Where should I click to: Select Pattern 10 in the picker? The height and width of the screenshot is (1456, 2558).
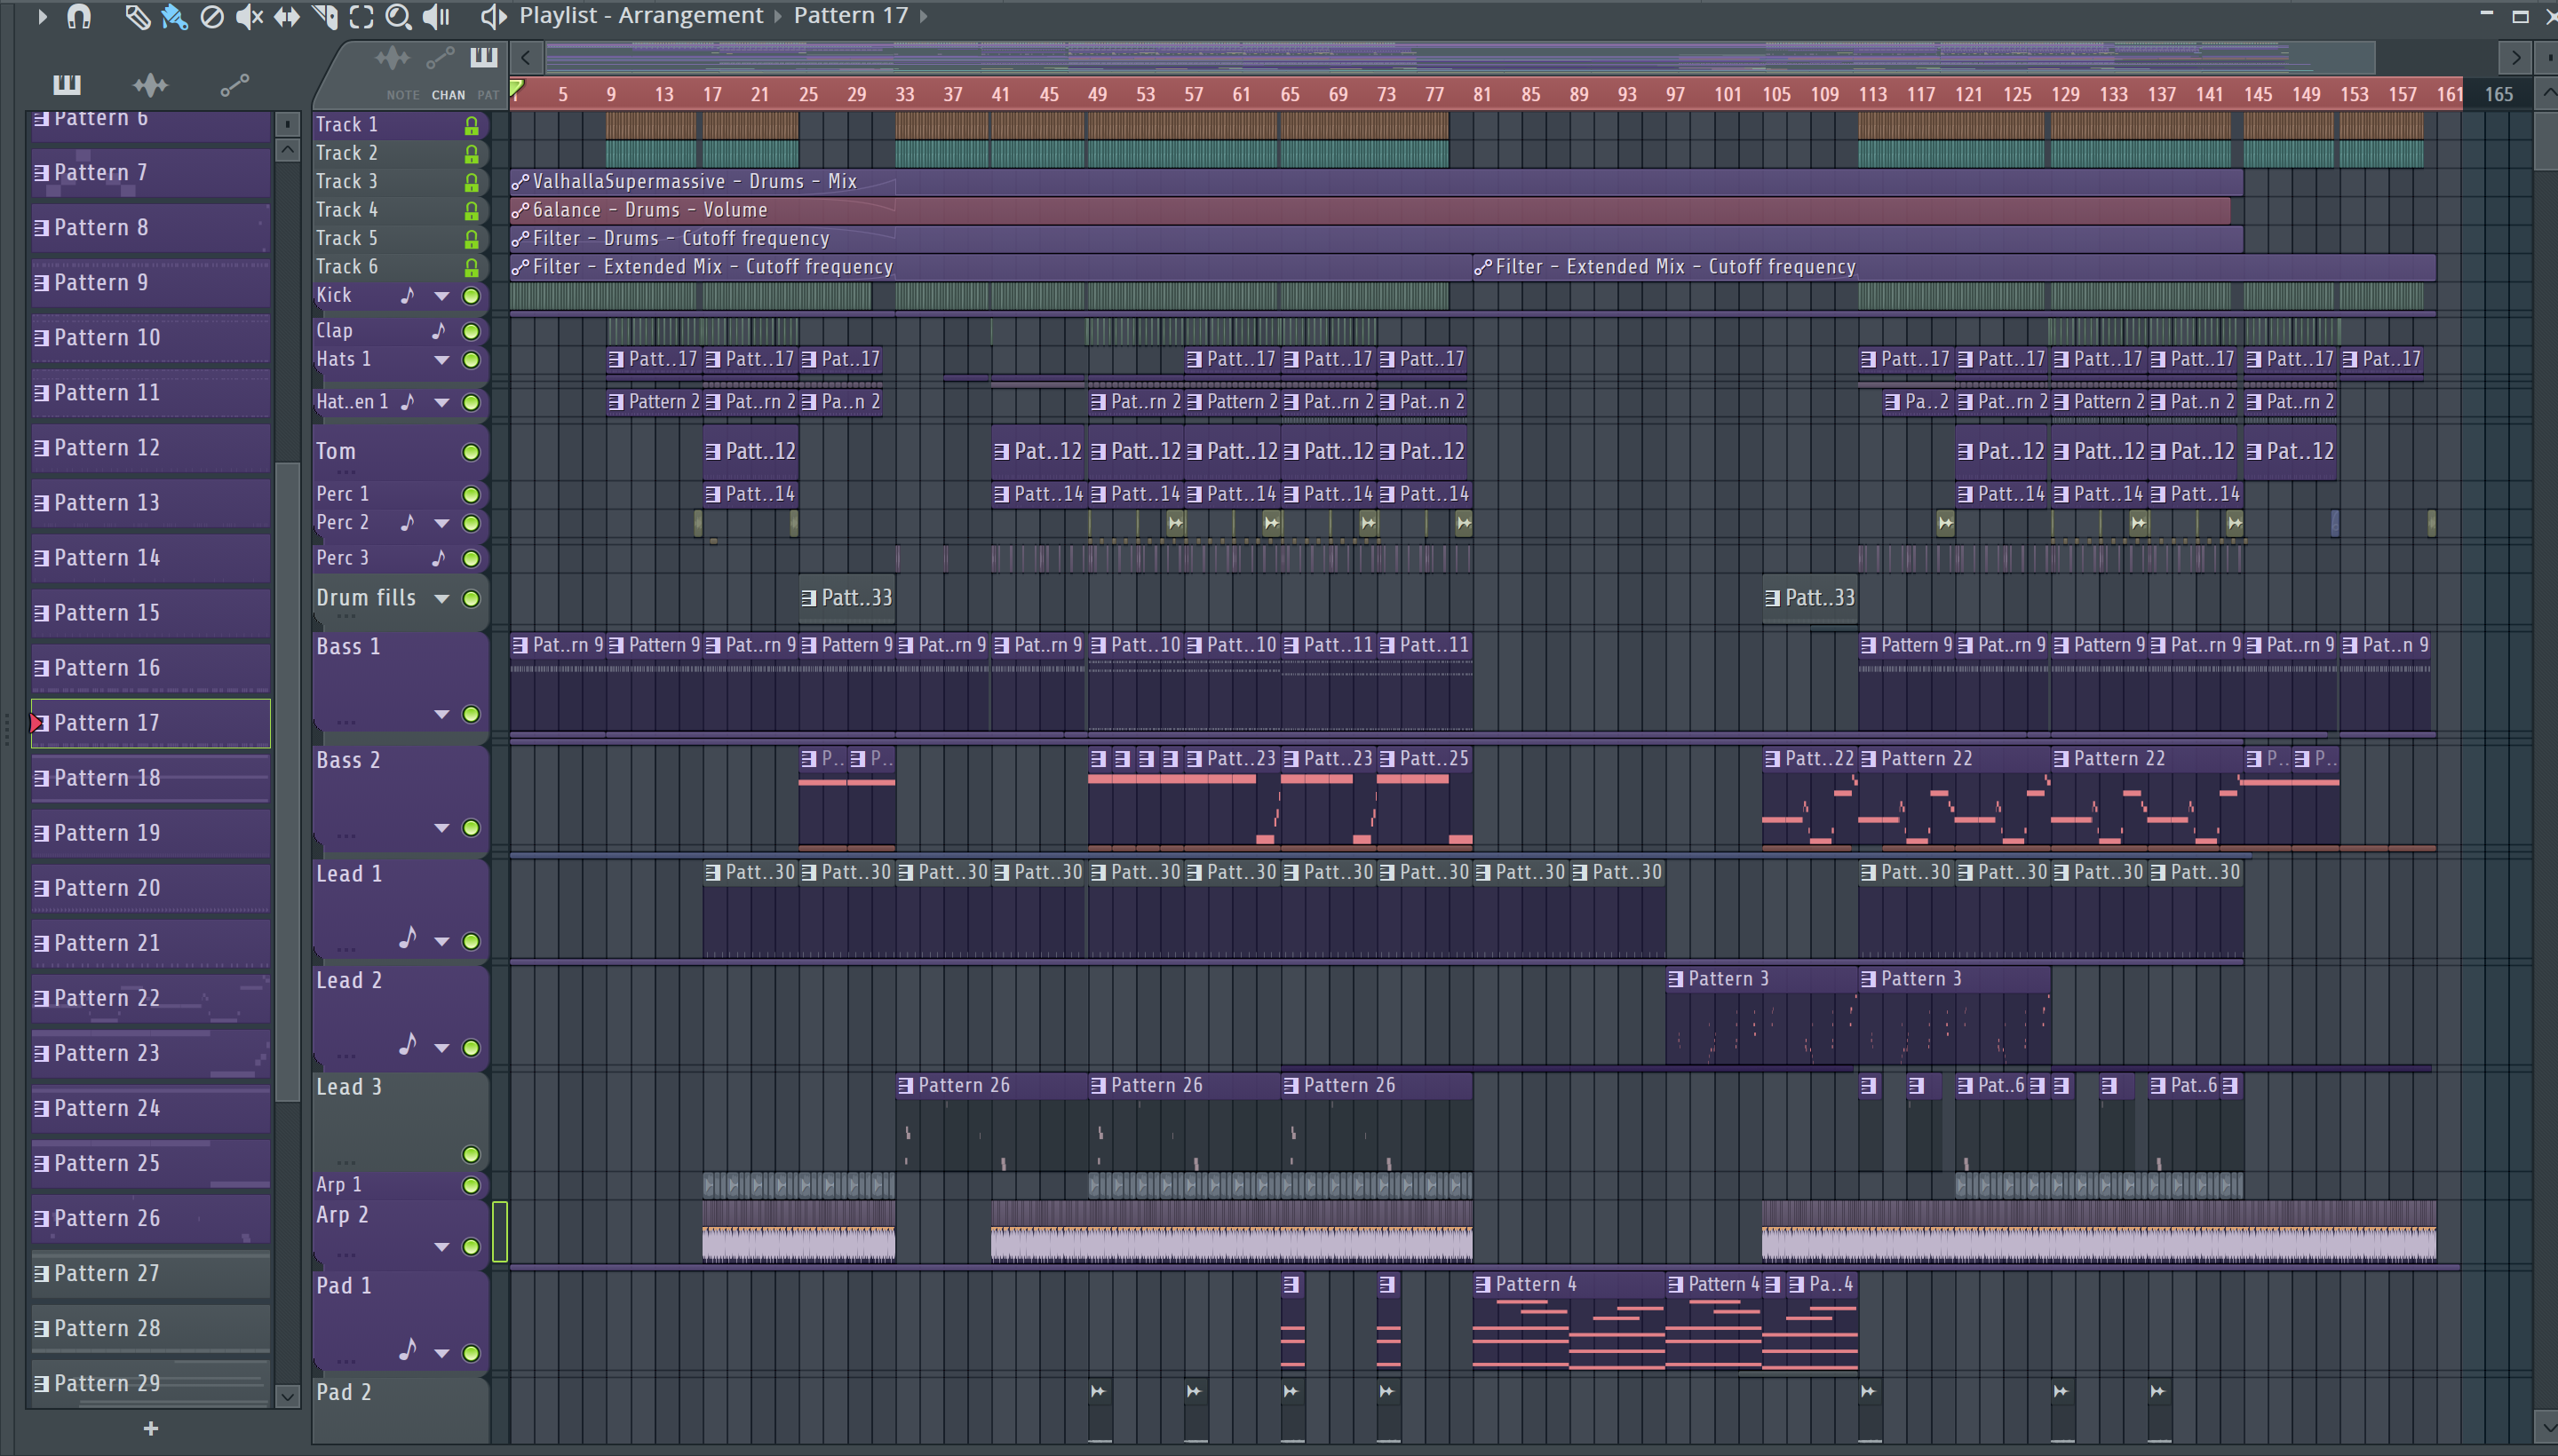[151, 338]
